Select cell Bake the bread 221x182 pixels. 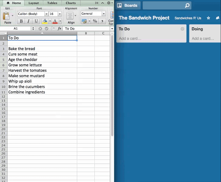(x=42, y=49)
